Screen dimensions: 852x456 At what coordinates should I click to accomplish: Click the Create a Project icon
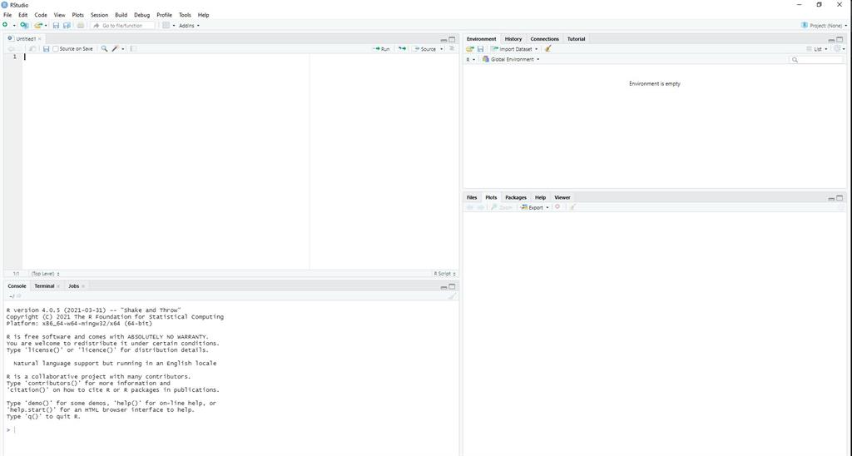[24, 25]
